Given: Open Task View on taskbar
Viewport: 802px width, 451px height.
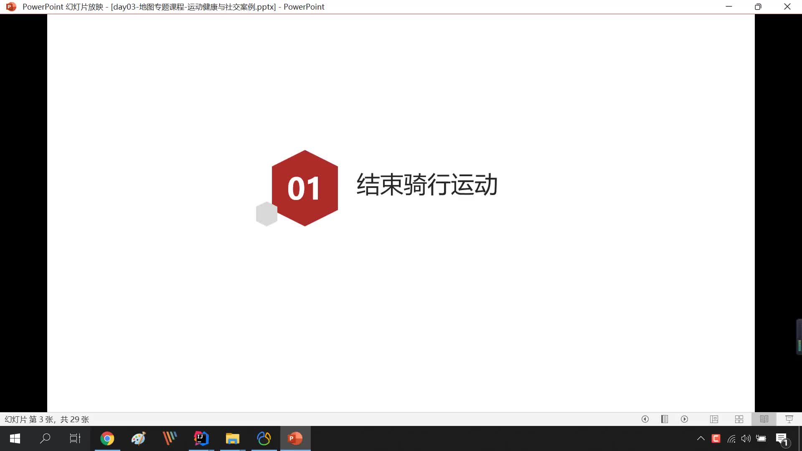Looking at the screenshot, I should [75, 438].
